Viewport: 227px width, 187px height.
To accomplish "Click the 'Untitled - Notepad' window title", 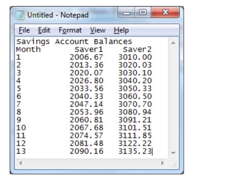I will pyautogui.click(x=58, y=15).
